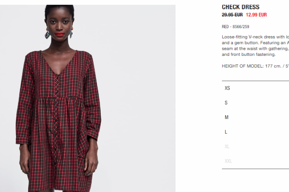289x192 pixels.
Task: Click the greyed-out XL size
Action: [x=255, y=147]
